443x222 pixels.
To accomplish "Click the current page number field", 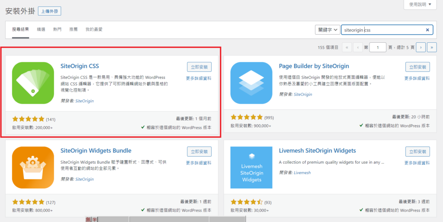I will point(378,48).
